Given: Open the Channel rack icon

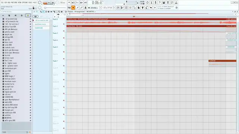Looking at the screenshot, I should point(126,7).
